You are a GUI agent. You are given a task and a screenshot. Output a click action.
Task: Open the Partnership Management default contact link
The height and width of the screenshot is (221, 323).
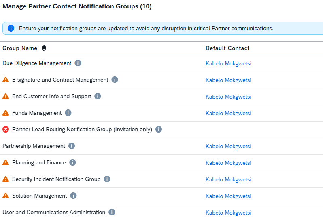point(228,146)
